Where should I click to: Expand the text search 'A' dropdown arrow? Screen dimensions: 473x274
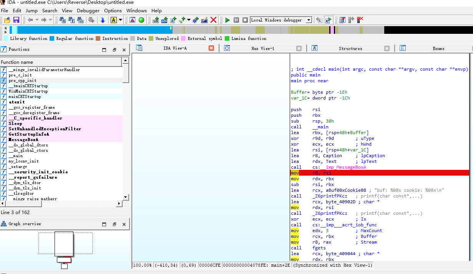120,20
